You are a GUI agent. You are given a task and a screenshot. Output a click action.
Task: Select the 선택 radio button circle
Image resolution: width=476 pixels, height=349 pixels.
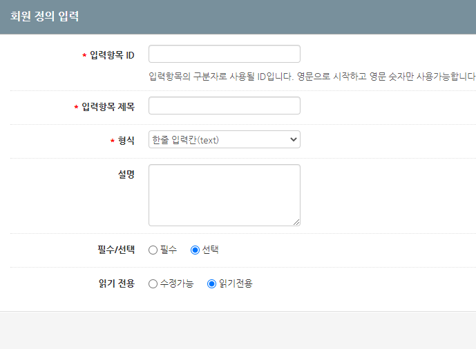[195, 250]
